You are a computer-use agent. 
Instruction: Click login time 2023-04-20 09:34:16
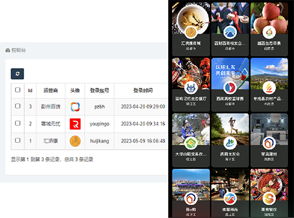[143, 124]
